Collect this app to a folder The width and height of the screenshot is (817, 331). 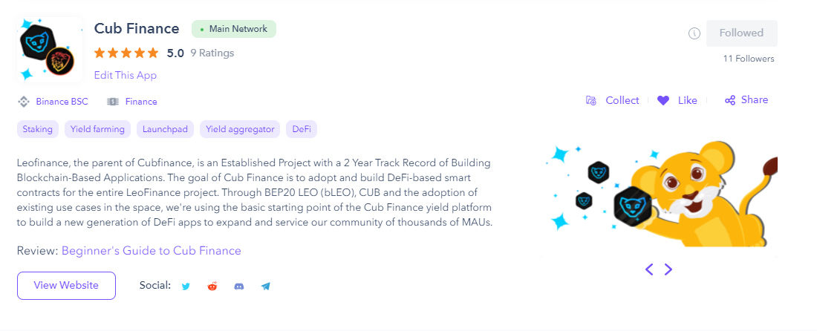612,100
